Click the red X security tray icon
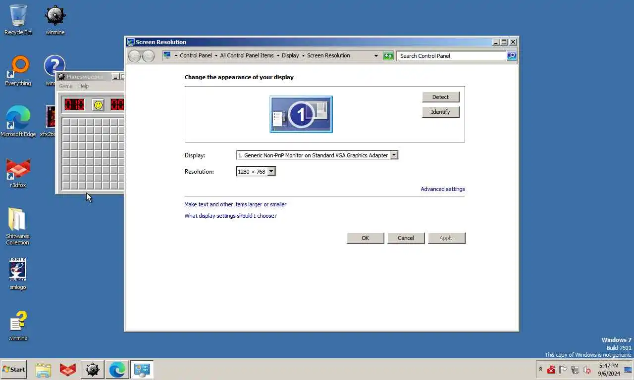Viewport: 634px width, 380px height. [x=551, y=370]
